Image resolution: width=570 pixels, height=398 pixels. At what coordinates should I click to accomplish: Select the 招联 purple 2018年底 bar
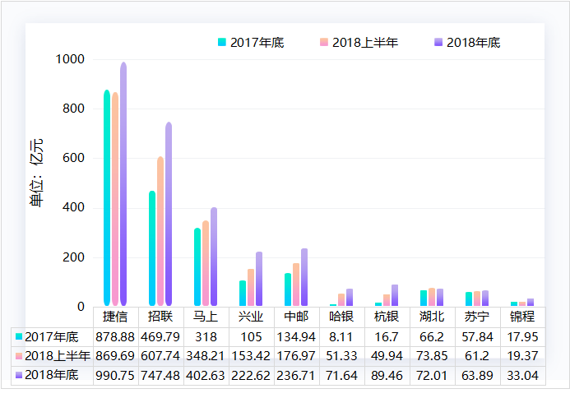click(x=169, y=214)
